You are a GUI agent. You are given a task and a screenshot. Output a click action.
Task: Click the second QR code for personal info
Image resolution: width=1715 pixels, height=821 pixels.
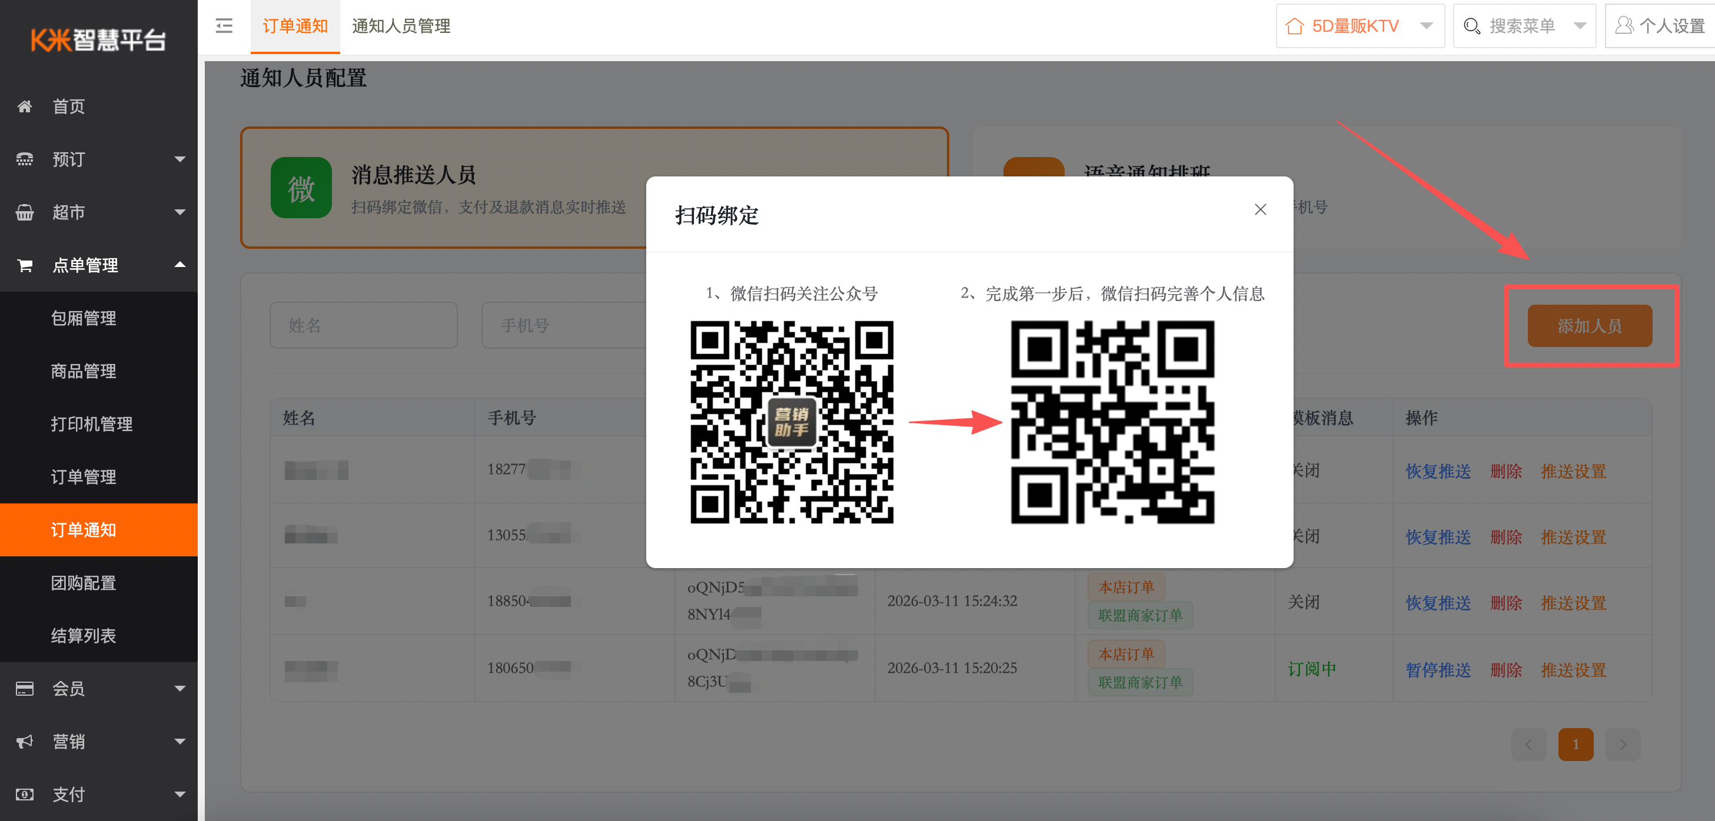click(x=1112, y=422)
